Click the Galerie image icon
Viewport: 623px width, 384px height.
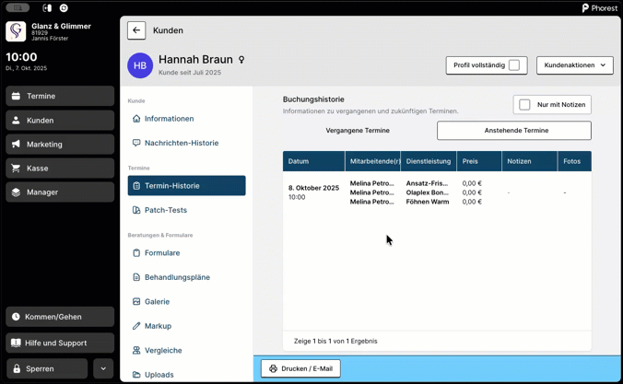coord(136,301)
